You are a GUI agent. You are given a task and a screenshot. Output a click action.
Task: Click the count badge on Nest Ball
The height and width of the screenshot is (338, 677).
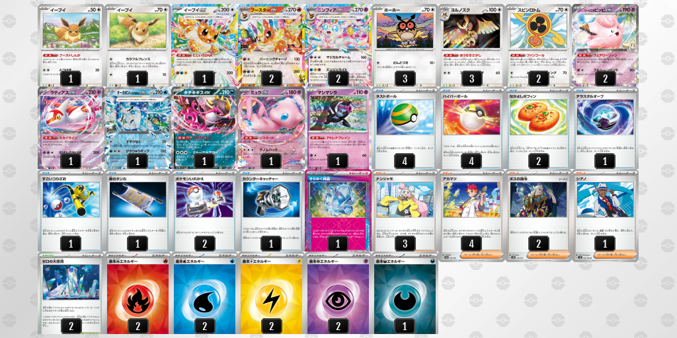point(405,161)
